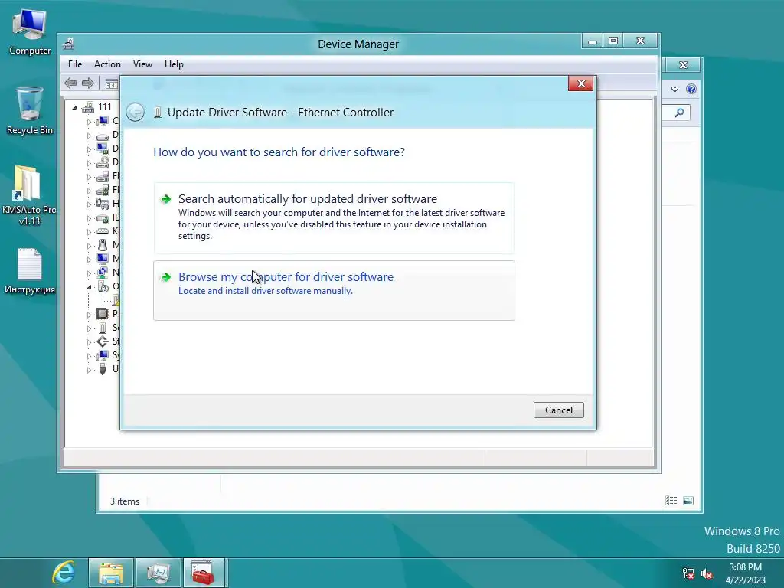Click the show/hide console tree toolbar icon
This screenshot has height=588, width=784.
click(x=112, y=84)
